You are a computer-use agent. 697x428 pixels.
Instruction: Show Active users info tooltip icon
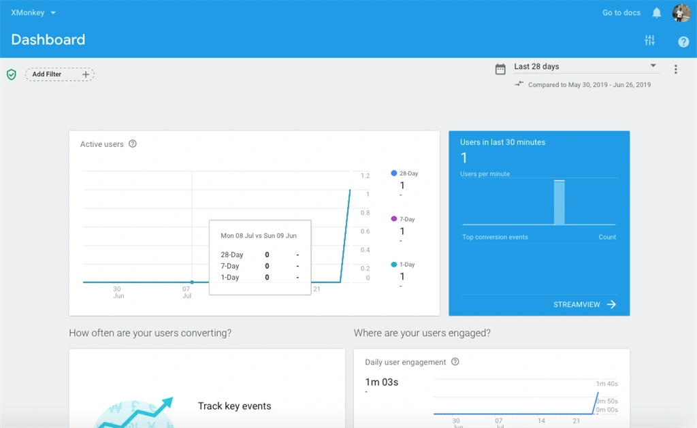133,144
